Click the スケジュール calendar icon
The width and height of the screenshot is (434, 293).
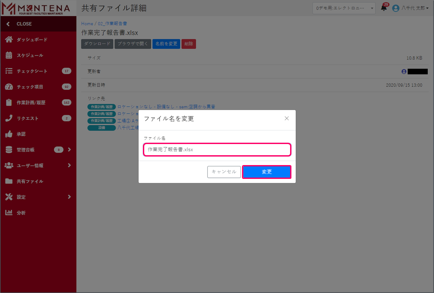coord(9,55)
